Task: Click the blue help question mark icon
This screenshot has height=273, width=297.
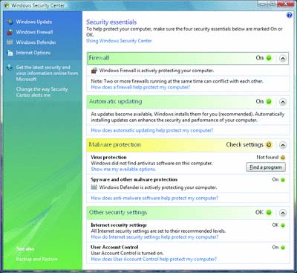Action: pyautogui.click(x=289, y=16)
